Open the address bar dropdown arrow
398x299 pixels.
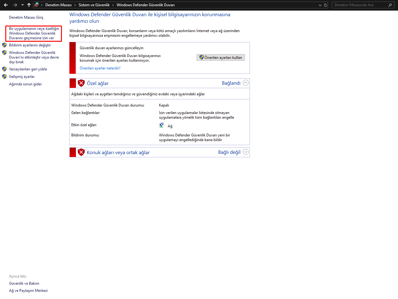click(x=320, y=5)
